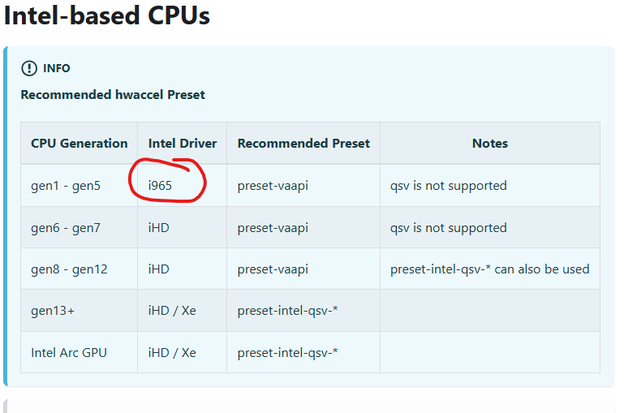Click "qsv is not supported" in gen6 - gen7 row
Screen dimensions: 624x413
[448, 228]
